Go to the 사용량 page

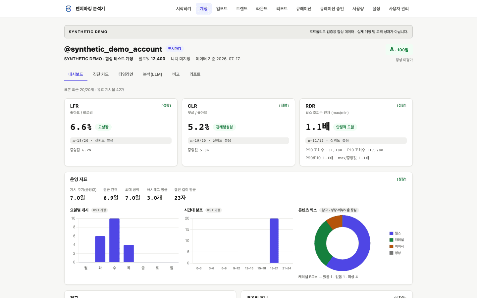point(358,9)
